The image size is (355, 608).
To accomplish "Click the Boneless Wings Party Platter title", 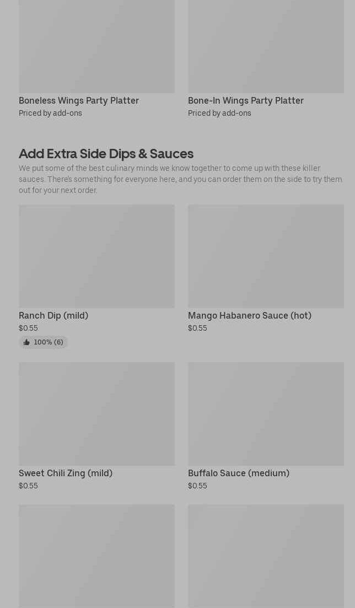I will (79, 100).
